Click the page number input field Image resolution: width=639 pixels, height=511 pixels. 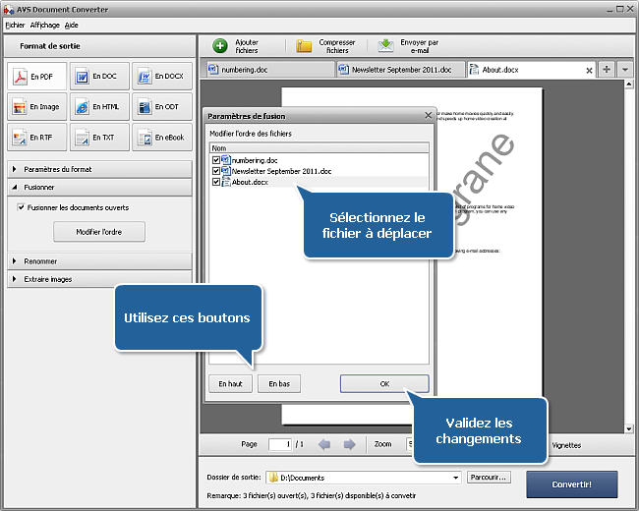[279, 444]
